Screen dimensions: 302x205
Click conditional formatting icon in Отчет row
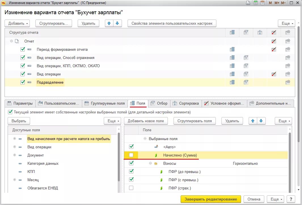[274, 41]
